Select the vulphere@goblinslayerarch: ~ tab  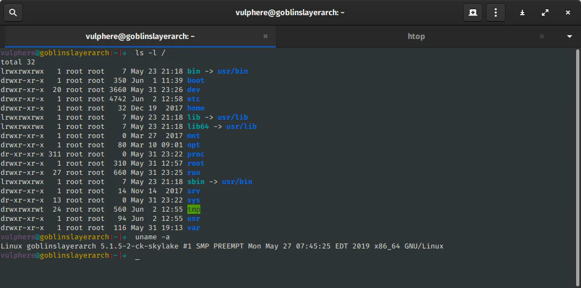(x=140, y=36)
